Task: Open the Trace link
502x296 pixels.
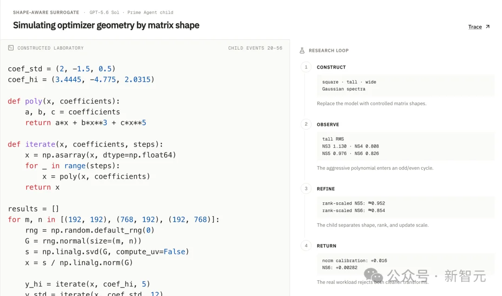Action: click(x=475, y=27)
